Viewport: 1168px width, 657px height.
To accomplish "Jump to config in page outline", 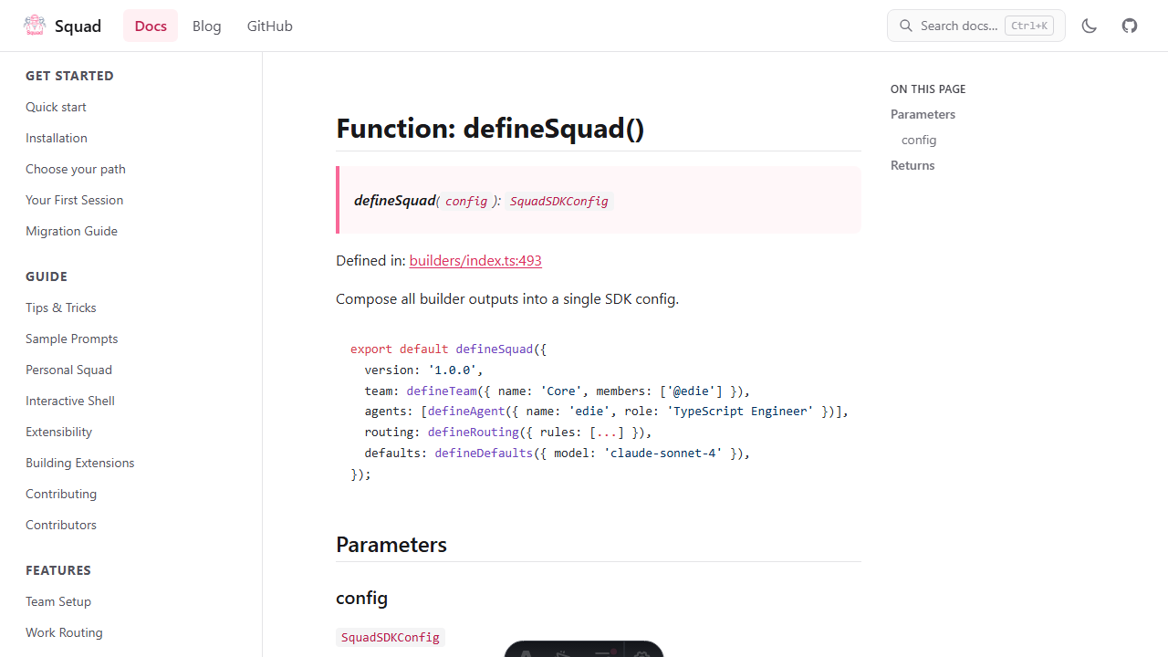I will coord(919,140).
